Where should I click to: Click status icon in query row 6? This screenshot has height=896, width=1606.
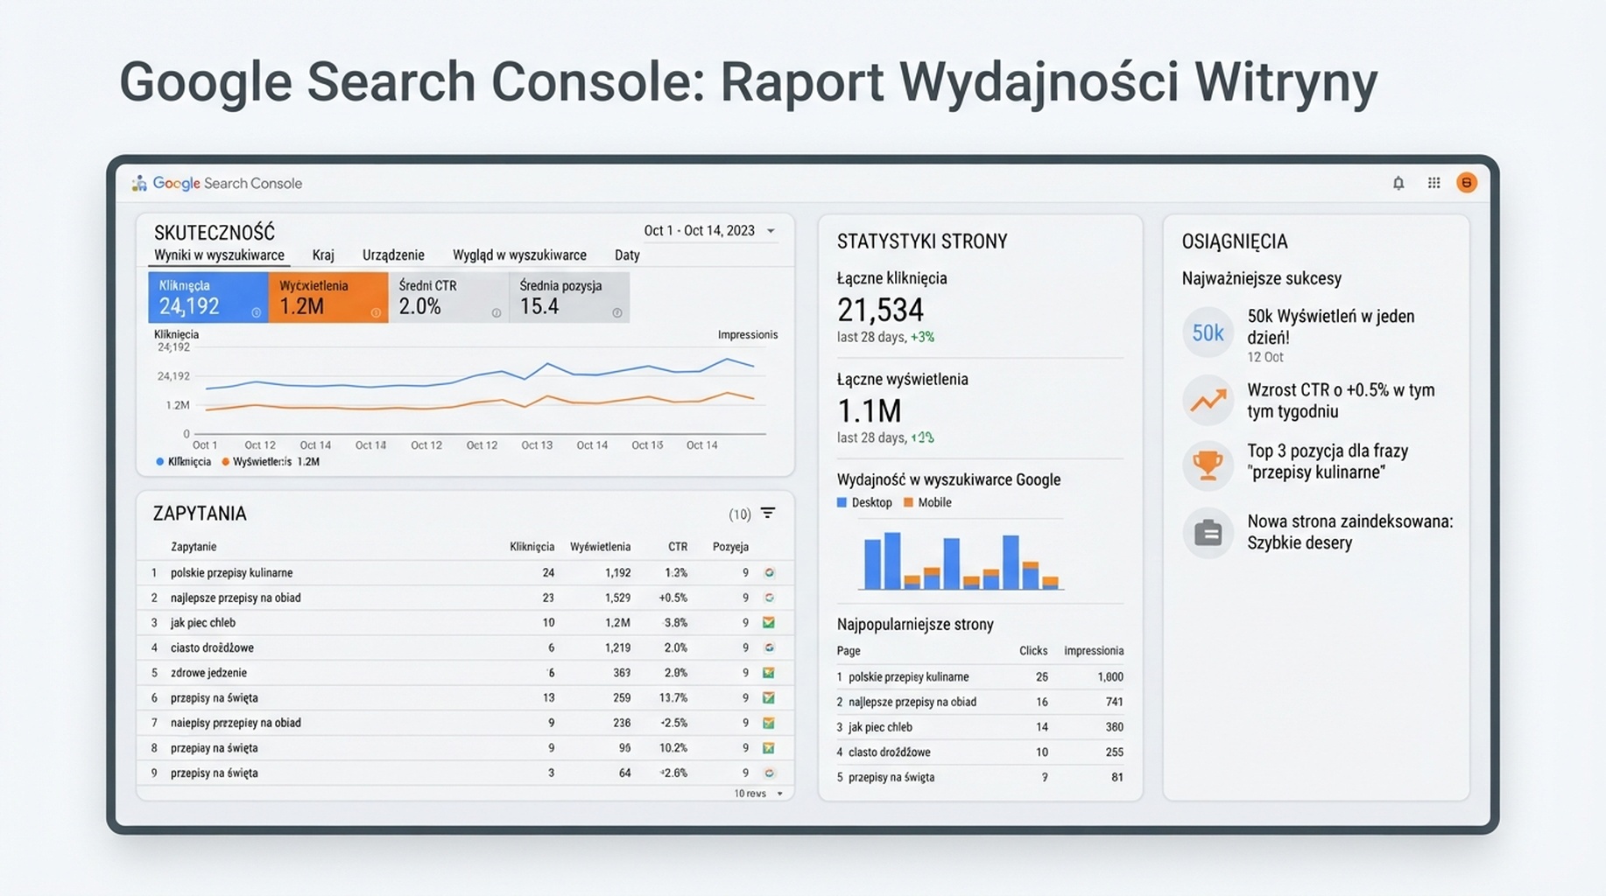pos(769,698)
